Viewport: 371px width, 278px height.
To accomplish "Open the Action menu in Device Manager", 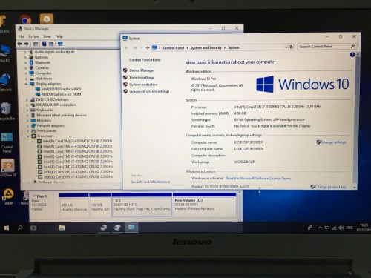I will click(33, 36).
